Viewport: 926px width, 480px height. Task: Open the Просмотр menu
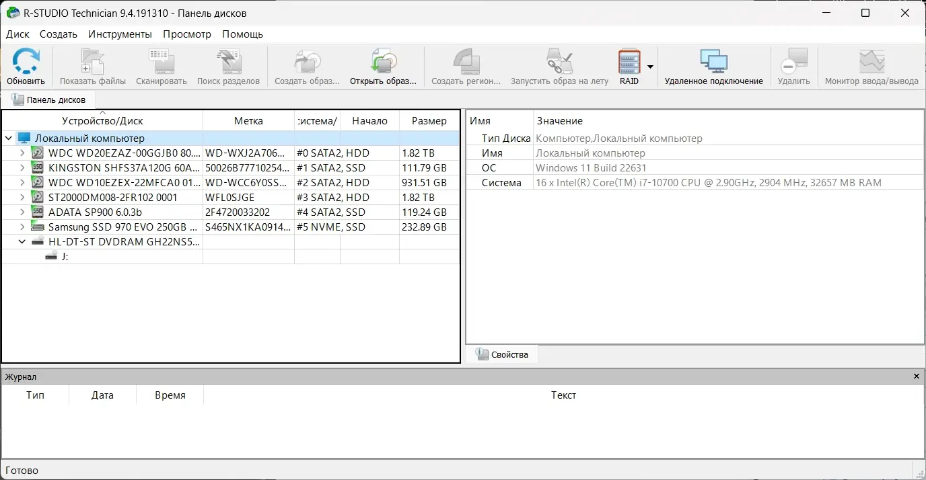click(x=187, y=34)
